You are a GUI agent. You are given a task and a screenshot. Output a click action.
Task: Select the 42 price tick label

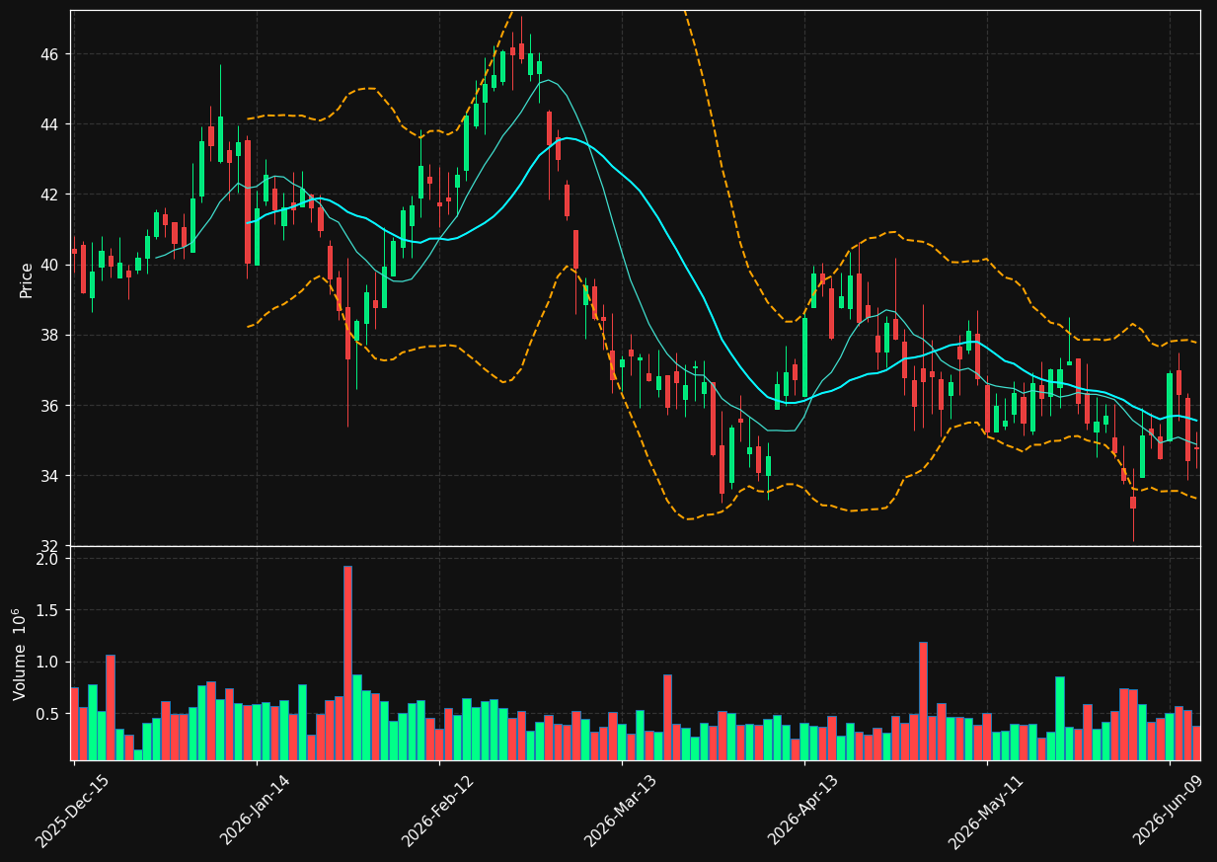click(48, 195)
